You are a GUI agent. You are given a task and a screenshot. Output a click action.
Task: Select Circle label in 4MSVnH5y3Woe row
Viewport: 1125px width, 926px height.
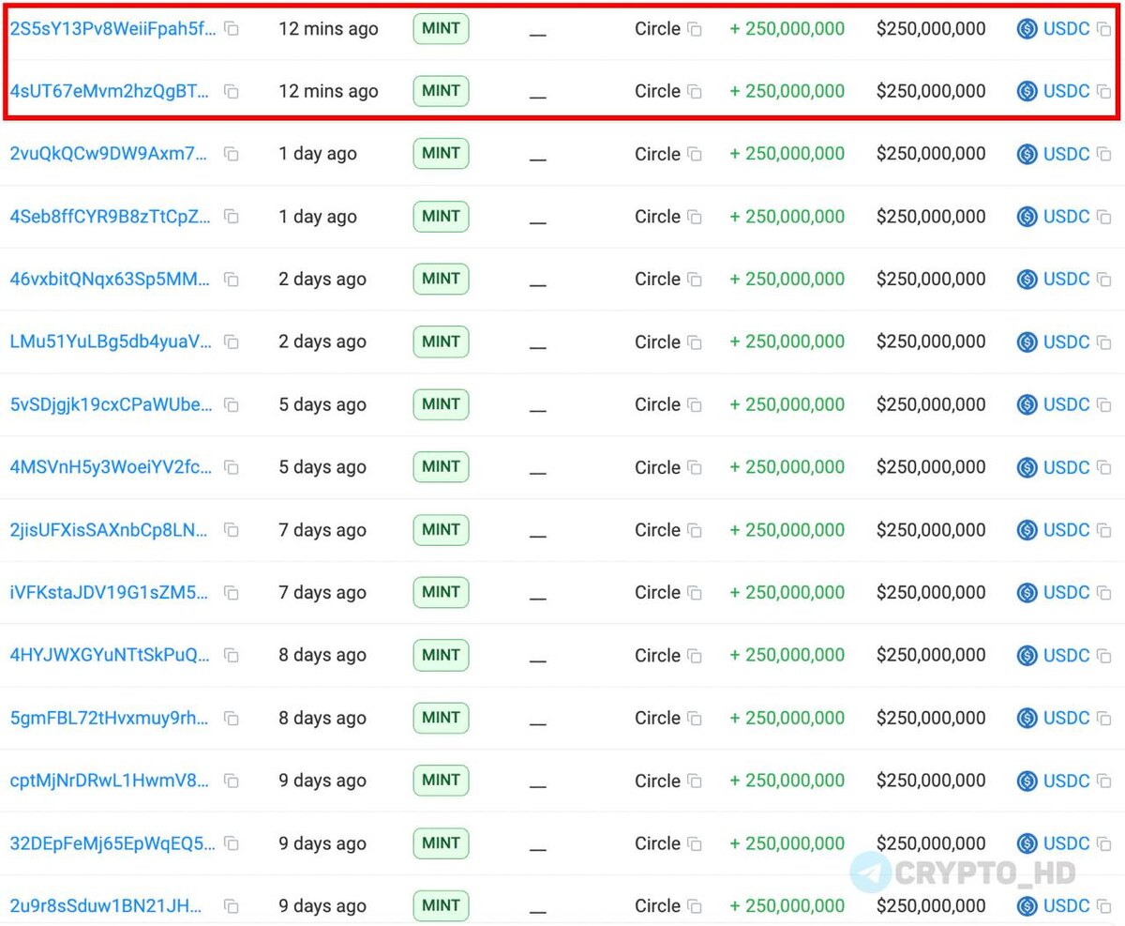pyautogui.click(x=657, y=467)
